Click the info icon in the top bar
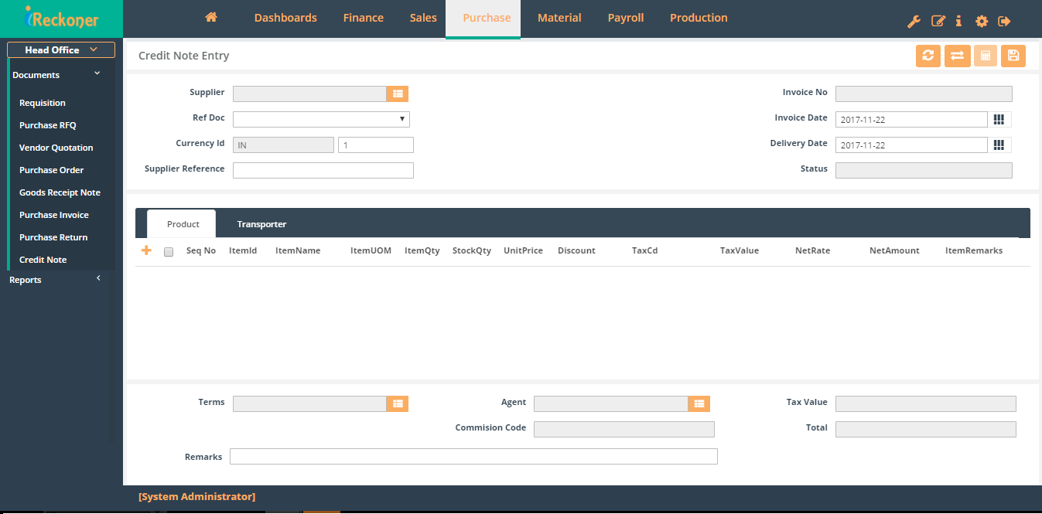 (958, 22)
